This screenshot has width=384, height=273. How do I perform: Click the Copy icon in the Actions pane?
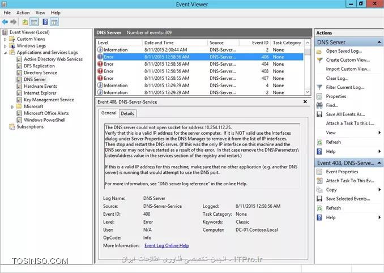(x=319, y=190)
